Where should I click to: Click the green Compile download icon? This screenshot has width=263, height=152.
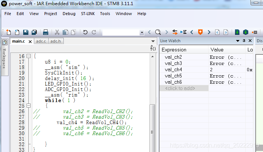(x=237, y=32)
